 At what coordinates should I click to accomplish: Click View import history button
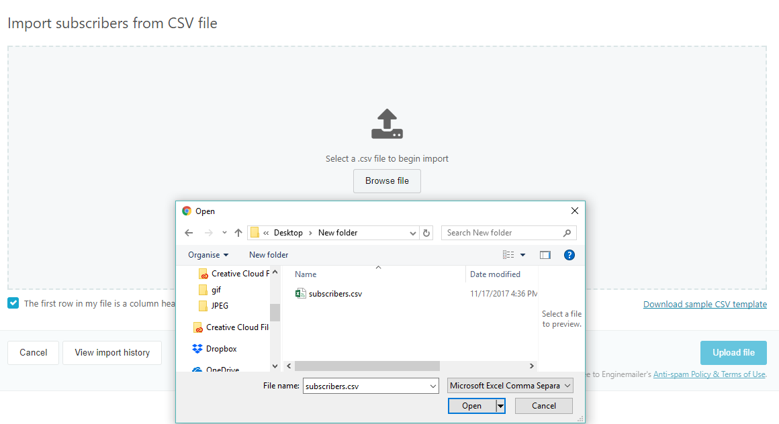tap(112, 352)
